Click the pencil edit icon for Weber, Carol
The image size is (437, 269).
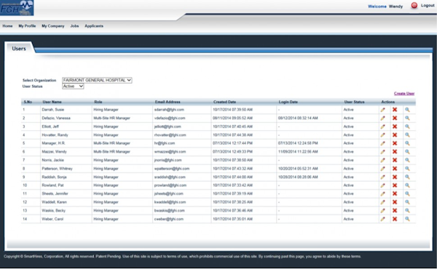pyautogui.click(x=382, y=220)
